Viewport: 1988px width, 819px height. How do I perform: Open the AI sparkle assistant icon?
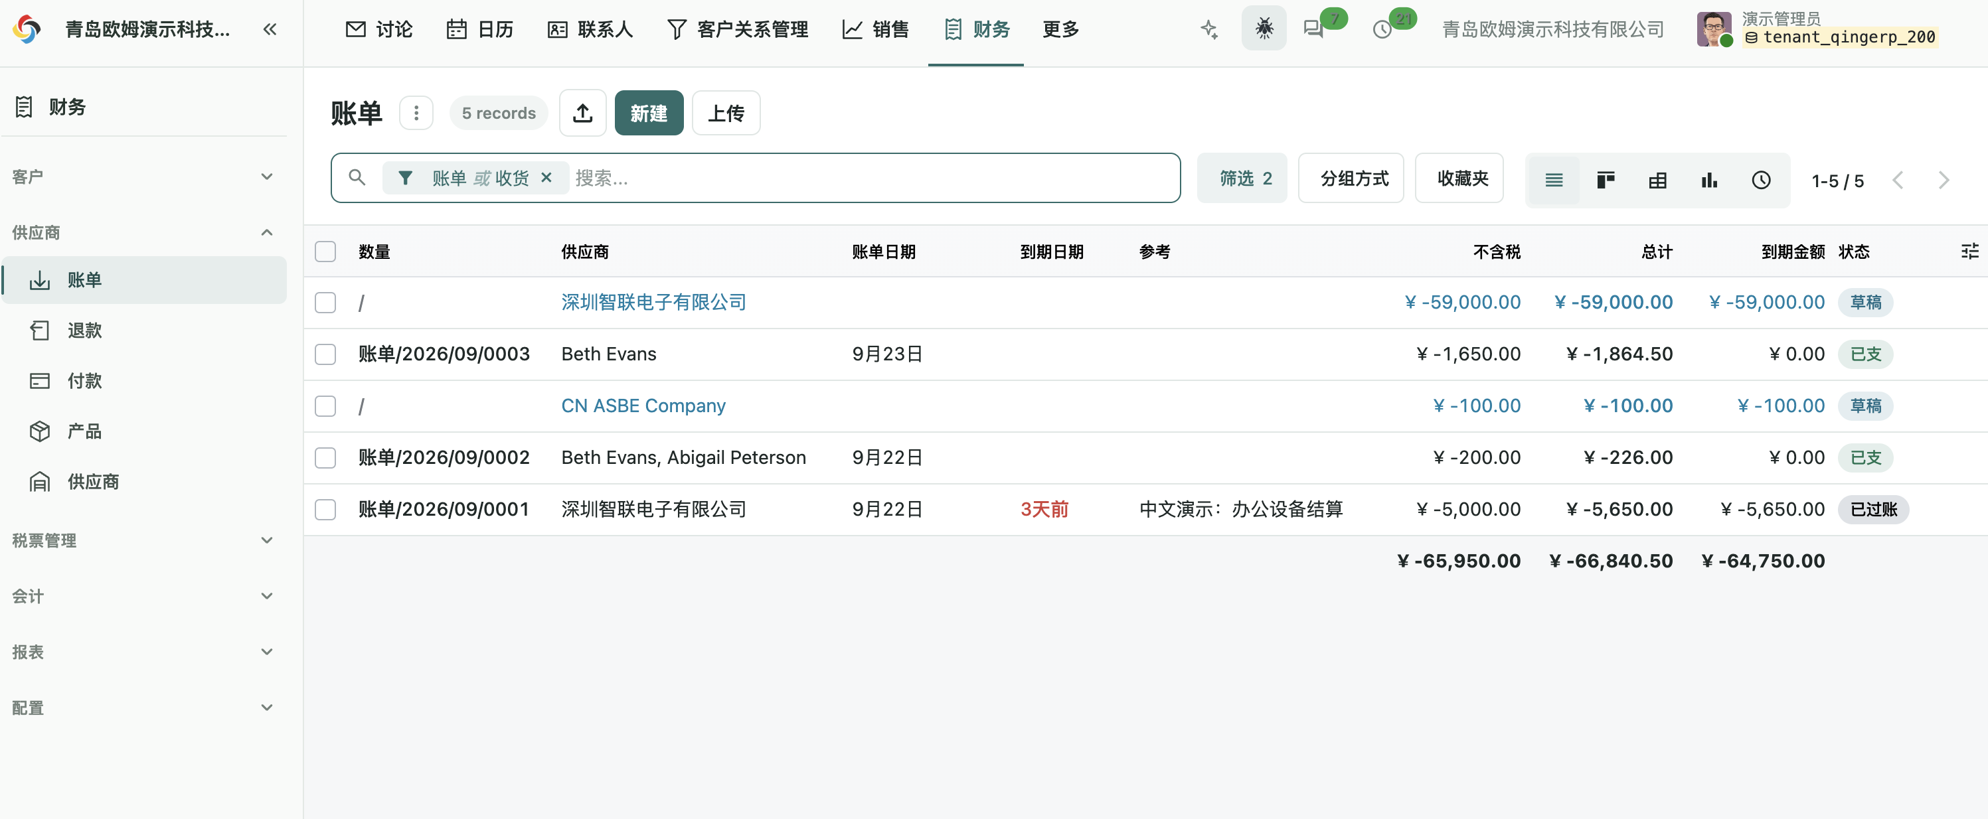tap(1208, 29)
